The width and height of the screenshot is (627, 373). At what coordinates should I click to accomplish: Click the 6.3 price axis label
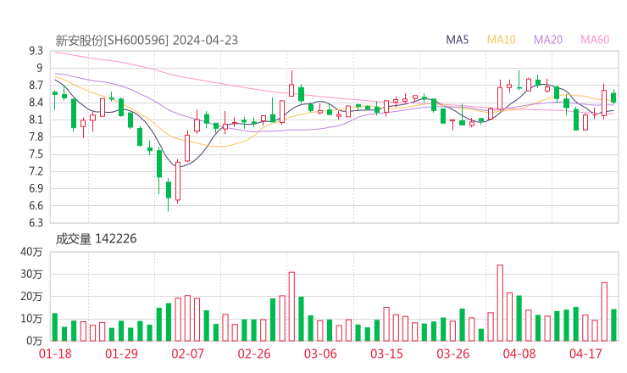[x=36, y=222]
